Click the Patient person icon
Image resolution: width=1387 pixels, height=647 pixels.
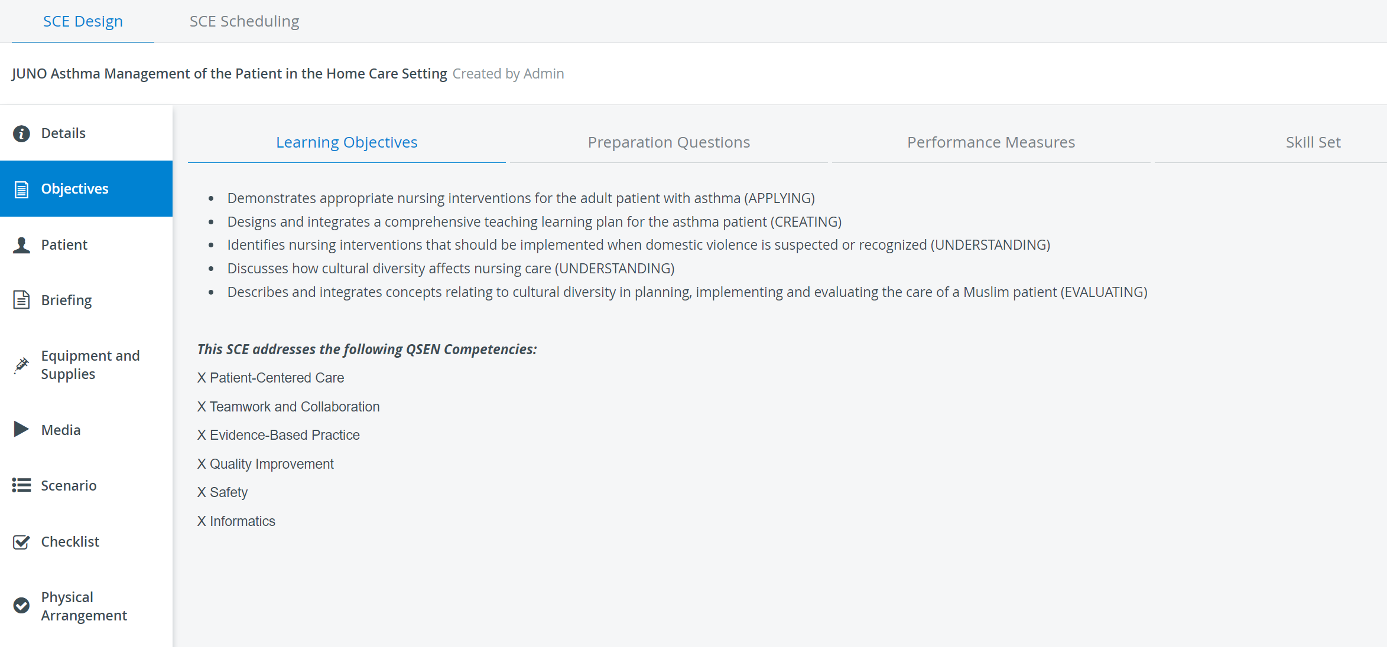click(21, 245)
